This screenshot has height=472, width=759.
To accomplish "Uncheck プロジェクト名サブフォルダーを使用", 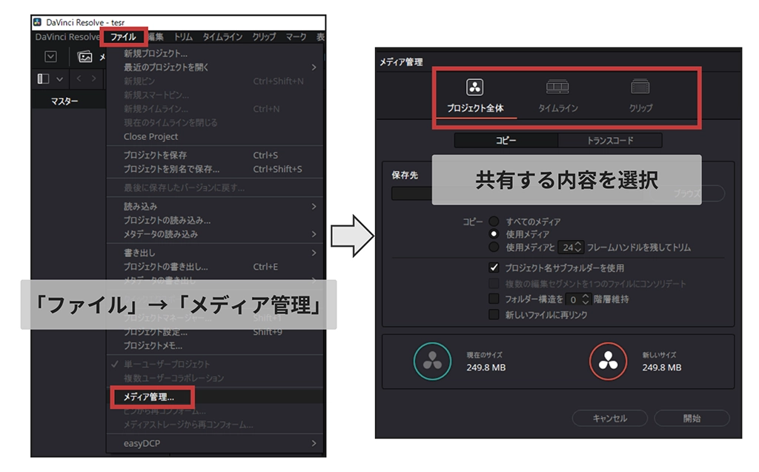I will click(x=494, y=267).
